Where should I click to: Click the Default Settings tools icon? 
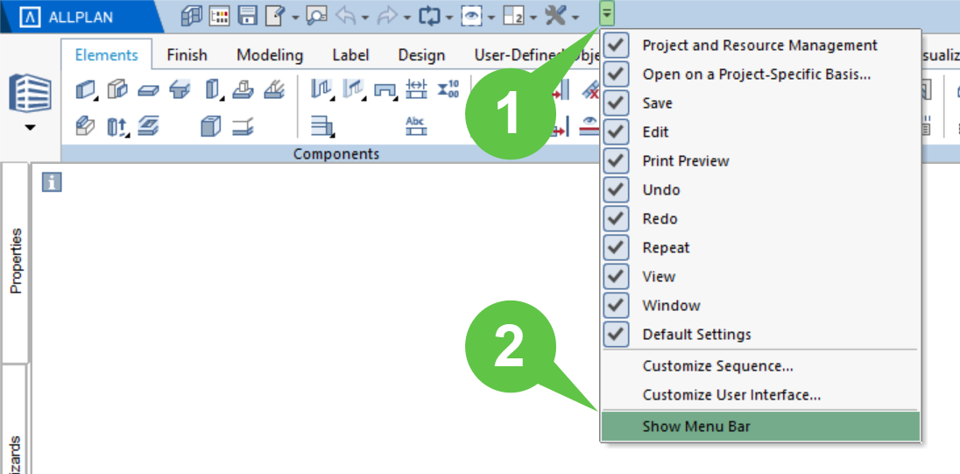[555, 17]
